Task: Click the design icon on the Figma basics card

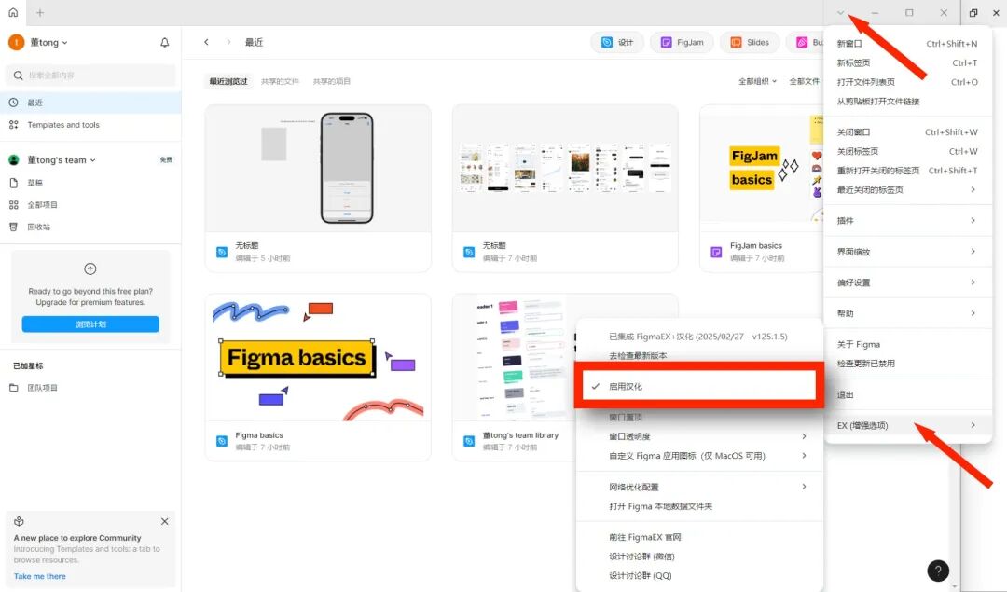Action: coord(222,441)
